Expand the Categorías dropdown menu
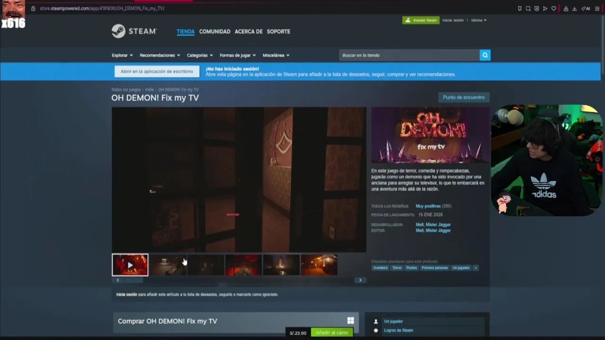The width and height of the screenshot is (605, 340). [199, 55]
